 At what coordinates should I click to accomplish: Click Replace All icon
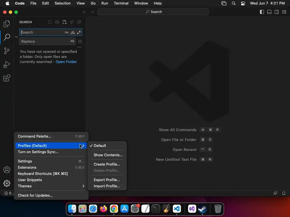pos(80,41)
